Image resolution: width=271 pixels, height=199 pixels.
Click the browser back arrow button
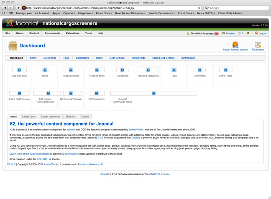(5, 8)
